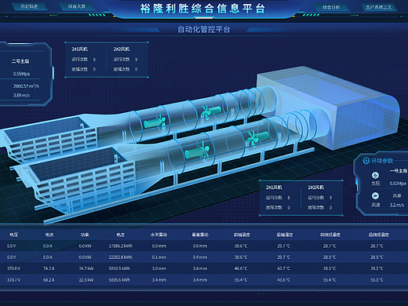Click the 3.89 m/s speed value
The width and height of the screenshot is (408, 306).
coord(21,95)
